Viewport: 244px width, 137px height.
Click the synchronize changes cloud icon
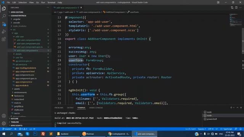(x=15, y=129)
